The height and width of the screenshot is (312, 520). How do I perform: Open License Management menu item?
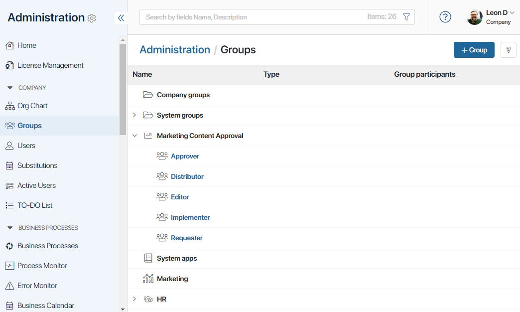pos(50,65)
